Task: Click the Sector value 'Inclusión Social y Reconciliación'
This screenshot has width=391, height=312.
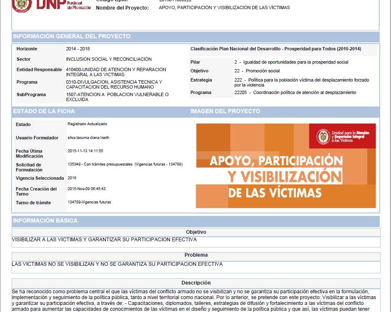Action: coord(109,59)
